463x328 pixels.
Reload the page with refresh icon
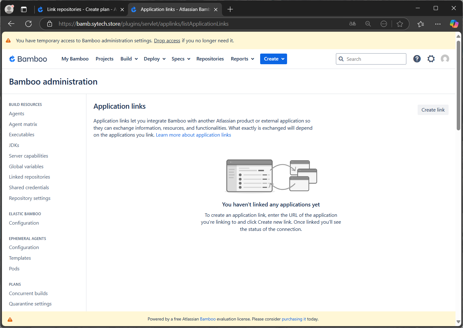coord(28,24)
